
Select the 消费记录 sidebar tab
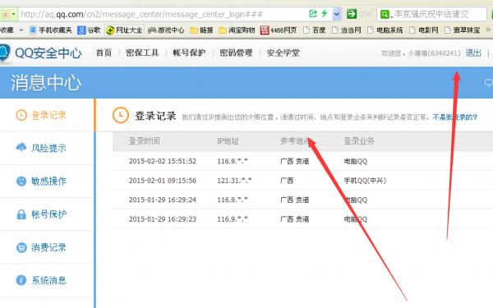pyautogui.click(x=47, y=248)
